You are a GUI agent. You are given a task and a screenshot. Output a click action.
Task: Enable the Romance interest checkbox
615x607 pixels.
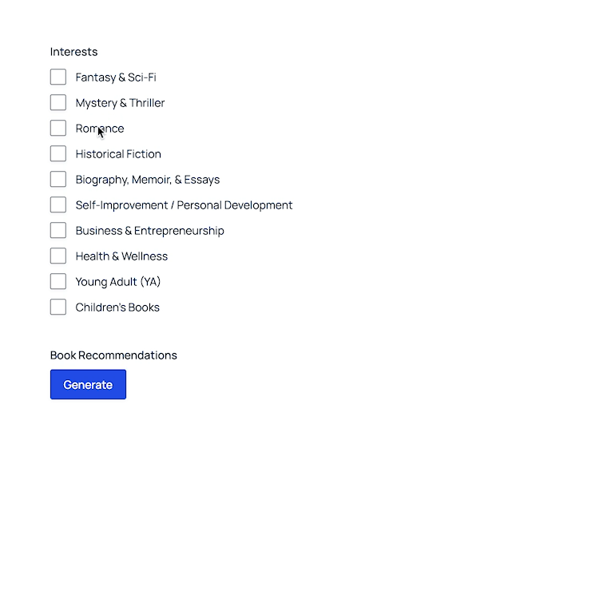point(58,128)
